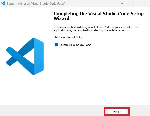The width and height of the screenshot is (150, 116).
Task: Click the light-blue right bar of the logo
Action: [x=39, y=56]
